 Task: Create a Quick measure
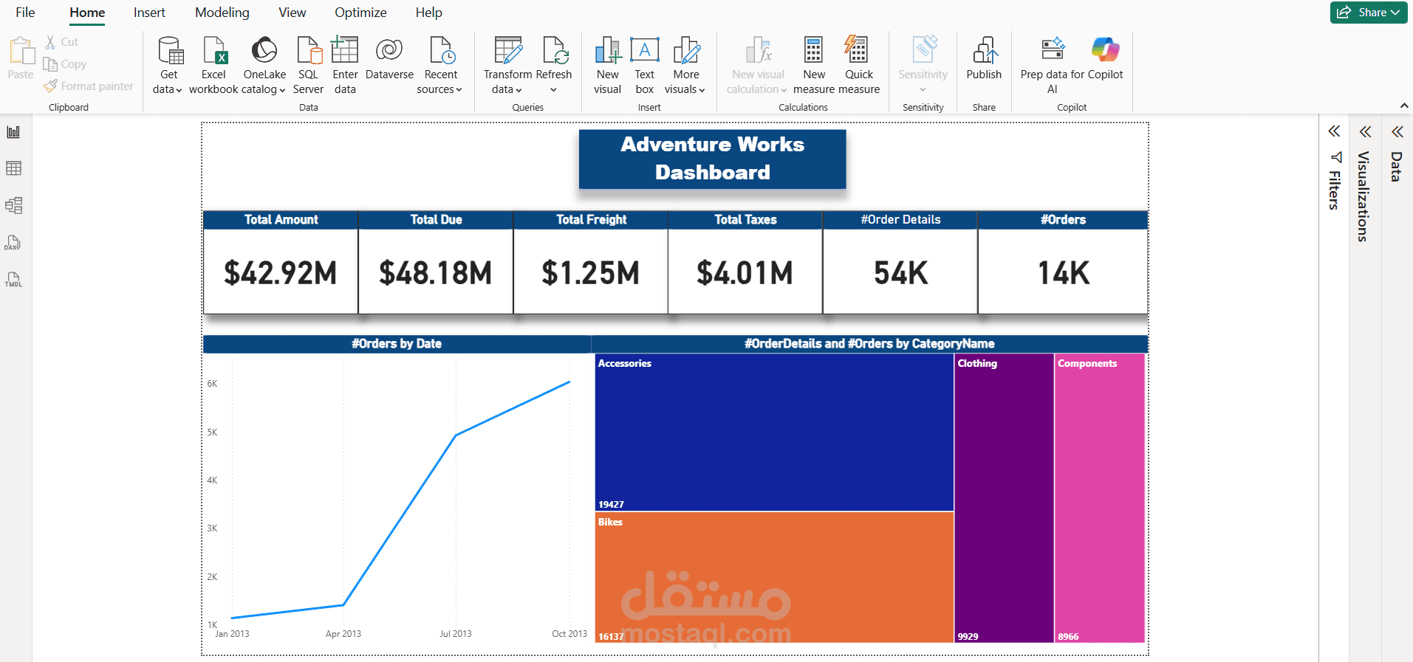859,65
